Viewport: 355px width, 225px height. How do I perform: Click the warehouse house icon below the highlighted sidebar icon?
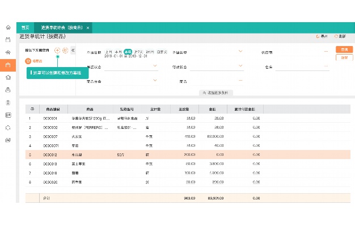click(8, 78)
